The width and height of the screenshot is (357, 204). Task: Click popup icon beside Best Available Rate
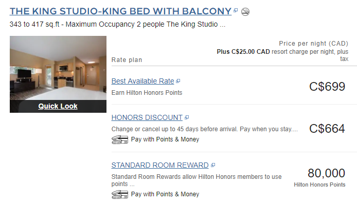[x=178, y=81]
